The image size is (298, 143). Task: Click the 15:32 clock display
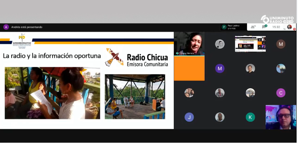[276, 27]
